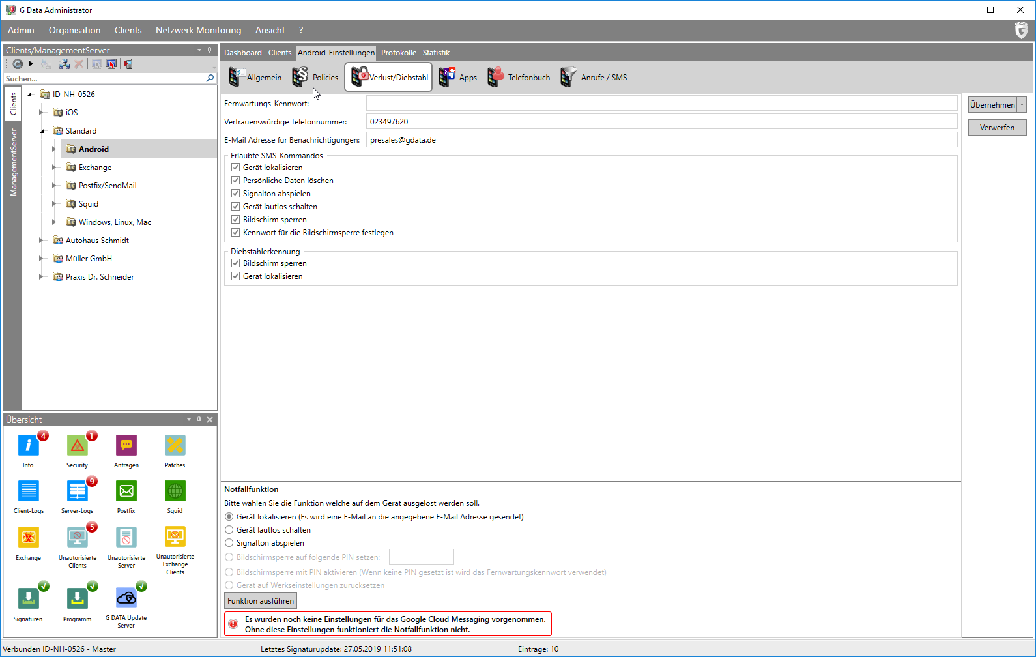
Task: Expand the Postfix/SendMail tree node
Action: click(x=54, y=186)
